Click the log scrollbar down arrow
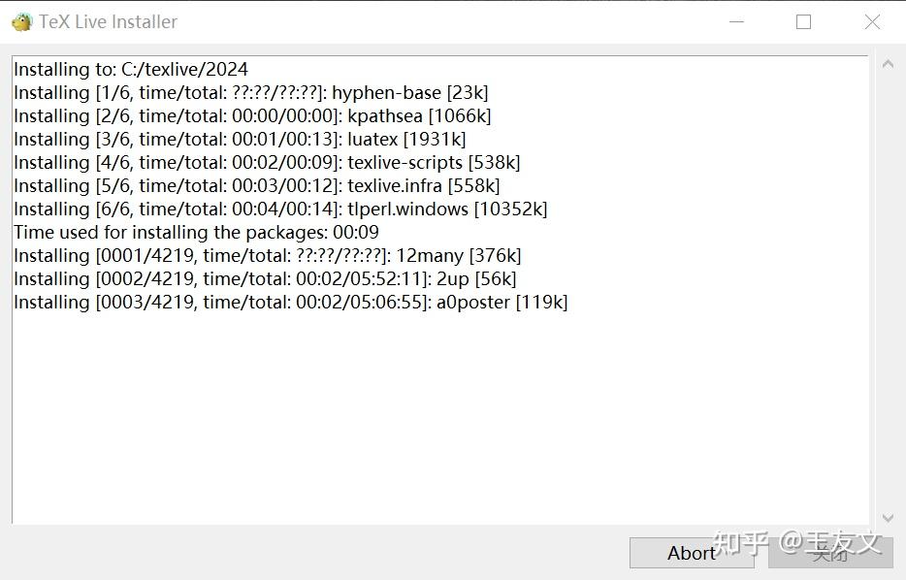 (887, 518)
